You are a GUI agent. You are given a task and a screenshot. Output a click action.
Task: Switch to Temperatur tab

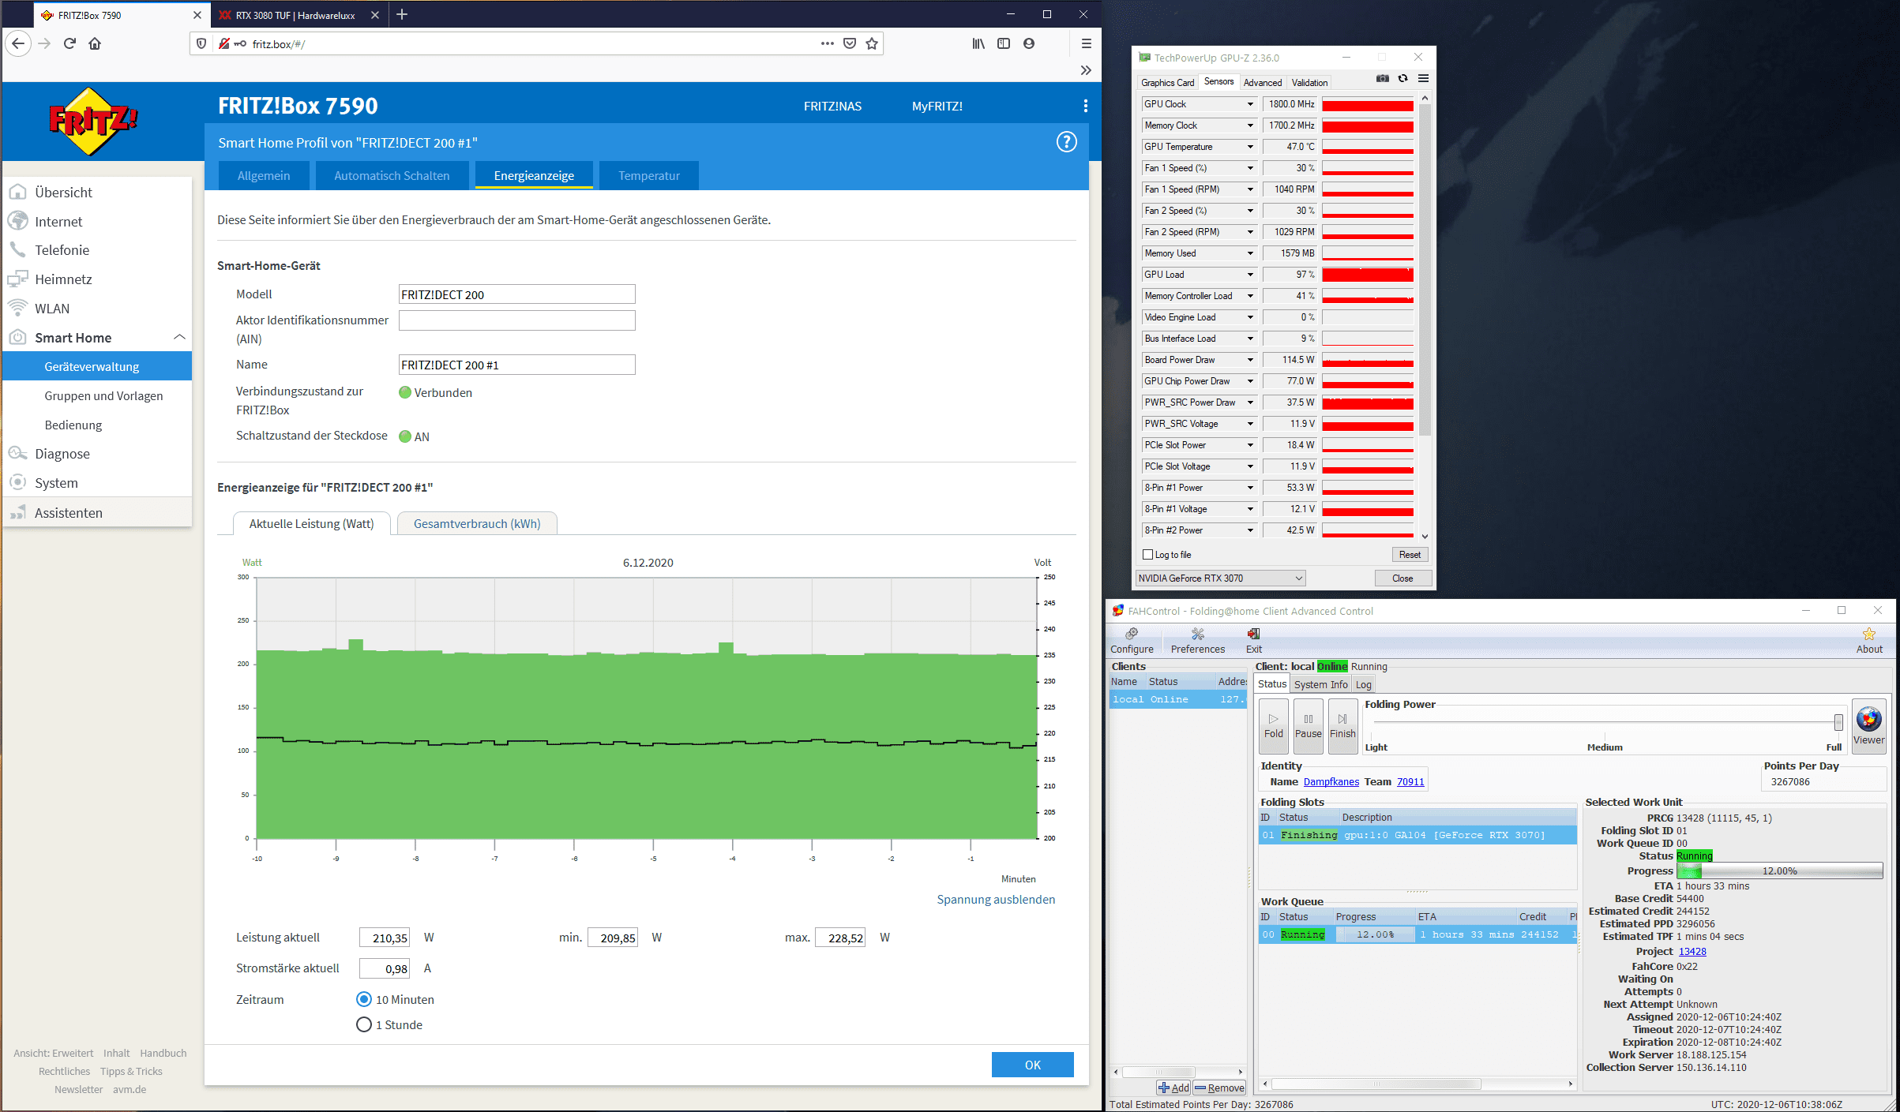tap(649, 175)
